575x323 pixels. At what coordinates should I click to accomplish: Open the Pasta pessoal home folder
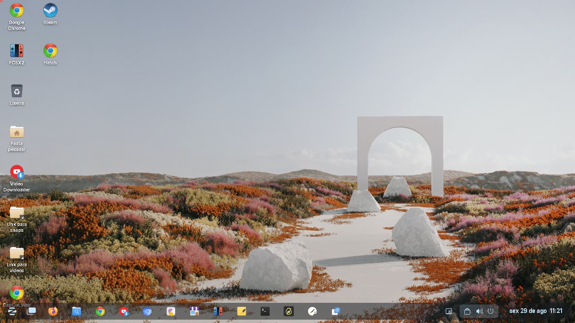pyautogui.click(x=17, y=132)
